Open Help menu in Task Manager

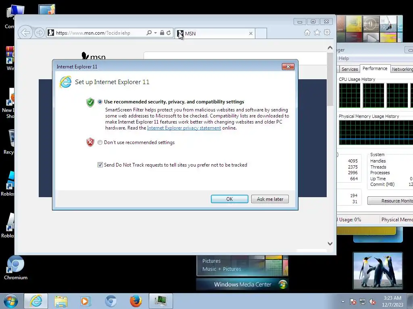pos(344,58)
